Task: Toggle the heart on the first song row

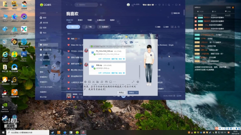Action: pyautogui.click(x=69, y=39)
